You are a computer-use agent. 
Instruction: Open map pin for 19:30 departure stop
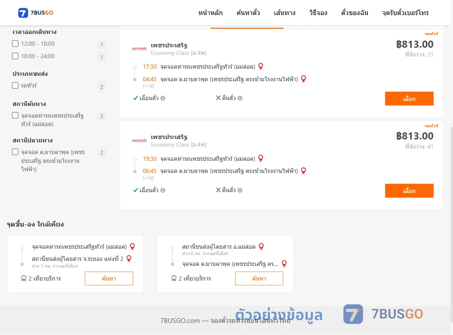[x=260, y=158]
